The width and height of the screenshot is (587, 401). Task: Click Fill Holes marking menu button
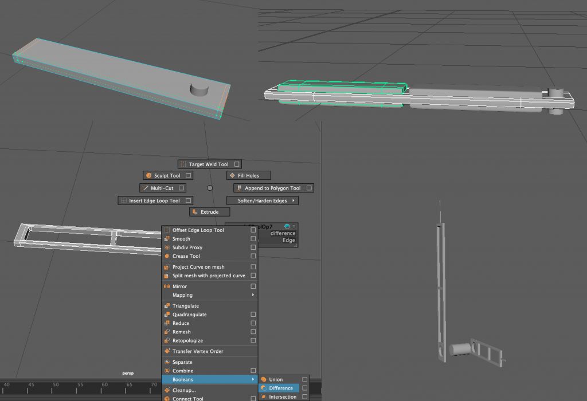pos(249,175)
